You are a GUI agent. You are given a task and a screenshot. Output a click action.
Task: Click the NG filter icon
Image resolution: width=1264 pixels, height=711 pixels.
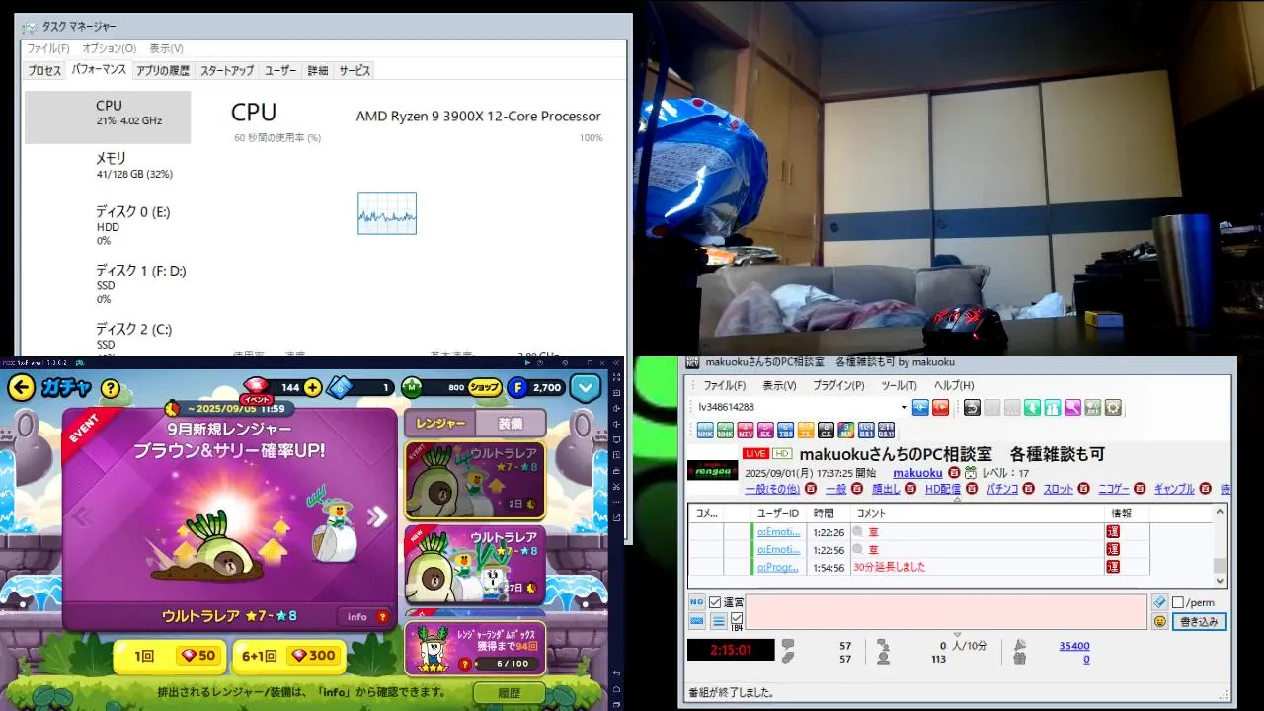click(x=696, y=602)
